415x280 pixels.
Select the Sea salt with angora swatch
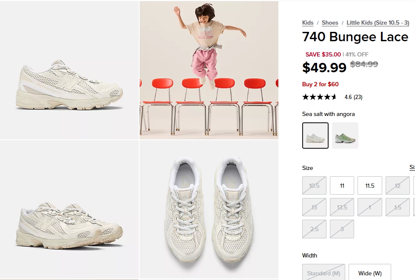tap(315, 136)
